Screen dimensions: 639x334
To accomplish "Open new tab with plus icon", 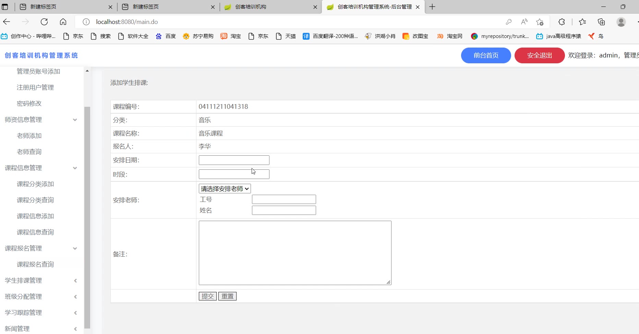I will pyautogui.click(x=432, y=7).
